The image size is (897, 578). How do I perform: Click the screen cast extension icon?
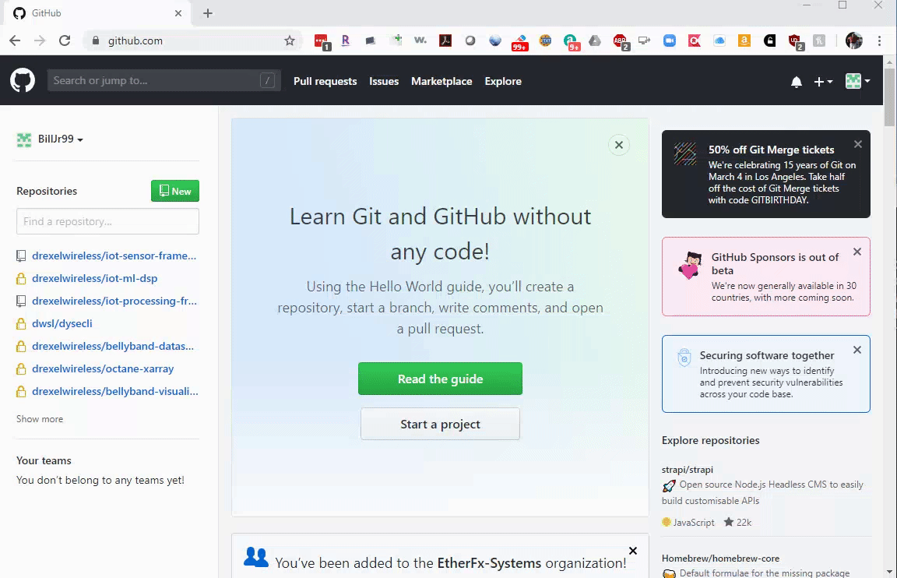[645, 41]
